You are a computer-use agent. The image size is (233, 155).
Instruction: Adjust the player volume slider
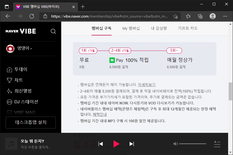point(193,144)
